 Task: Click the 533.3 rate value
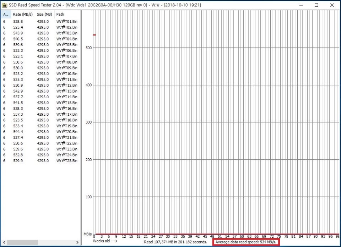(18, 50)
